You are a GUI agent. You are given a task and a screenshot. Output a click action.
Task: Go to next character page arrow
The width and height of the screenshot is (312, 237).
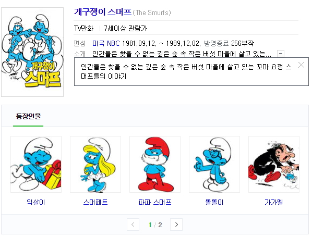click(x=176, y=224)
